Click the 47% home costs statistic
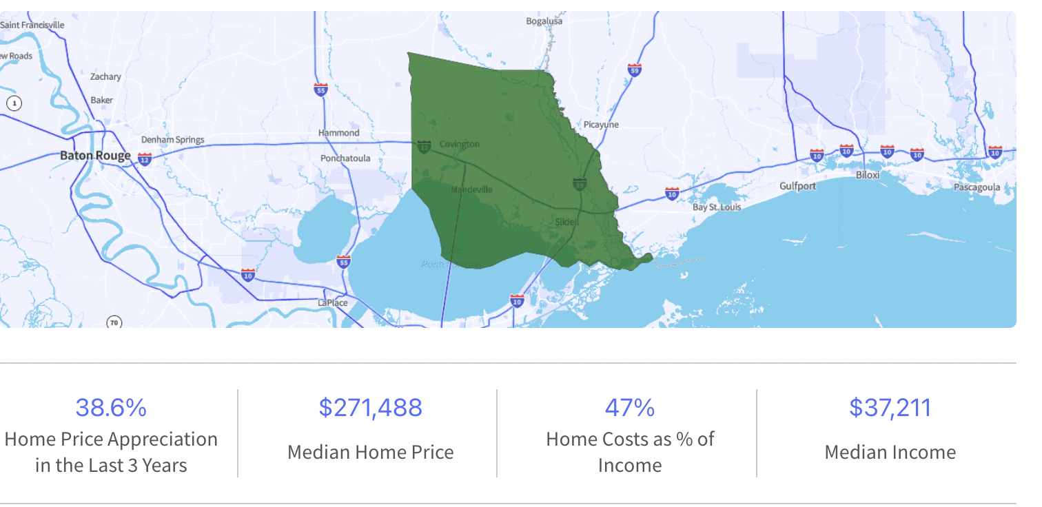 pyautogui.click(x=629, y=408)
